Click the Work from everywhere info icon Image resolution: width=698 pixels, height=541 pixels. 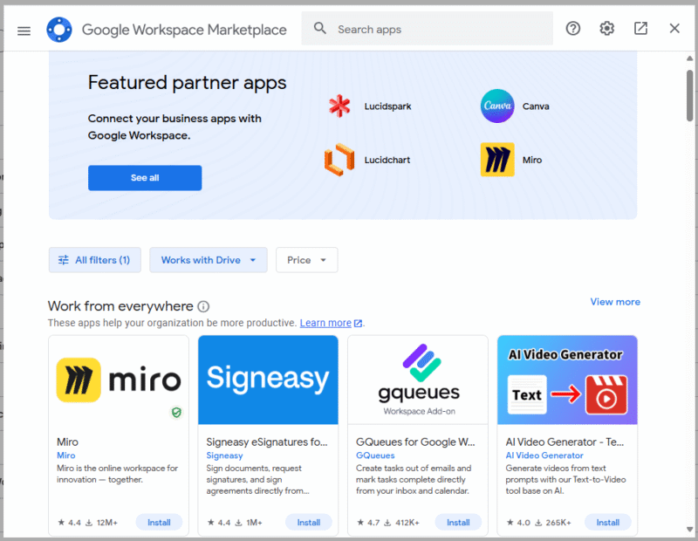coord(203,306)
